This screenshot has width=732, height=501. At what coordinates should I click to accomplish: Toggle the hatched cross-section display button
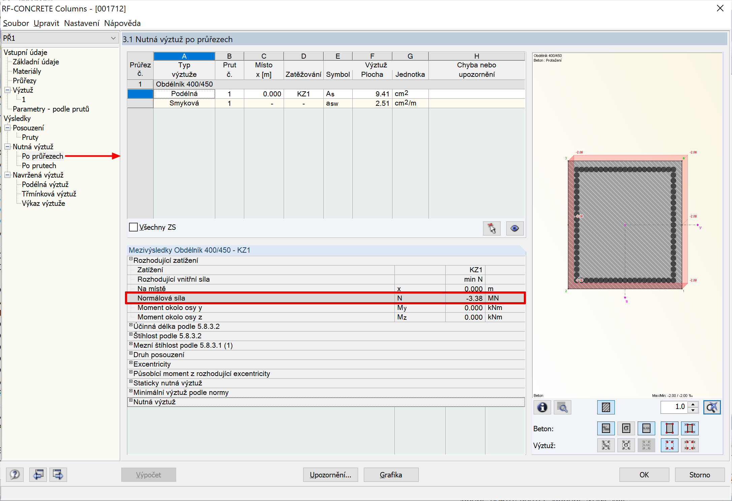coord(606,407)
